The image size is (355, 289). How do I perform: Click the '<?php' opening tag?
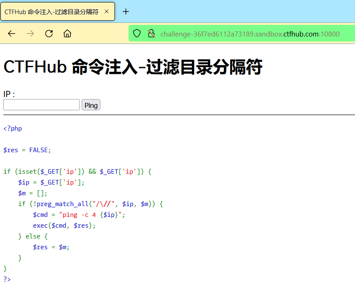click(13, 129)
